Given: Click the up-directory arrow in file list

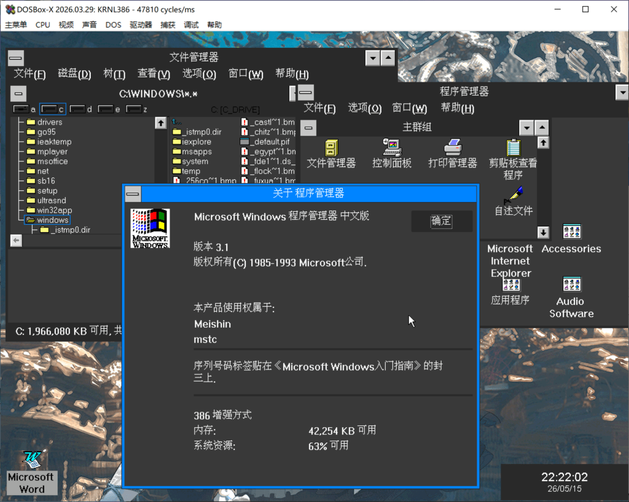Looking at the screenshot, I should tap(176, 122).
